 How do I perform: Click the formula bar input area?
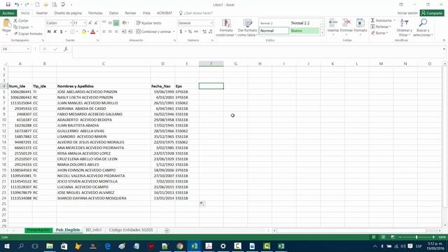257,51
